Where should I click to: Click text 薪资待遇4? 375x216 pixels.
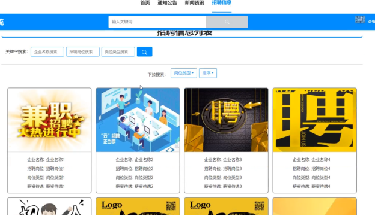coord(321,187)
